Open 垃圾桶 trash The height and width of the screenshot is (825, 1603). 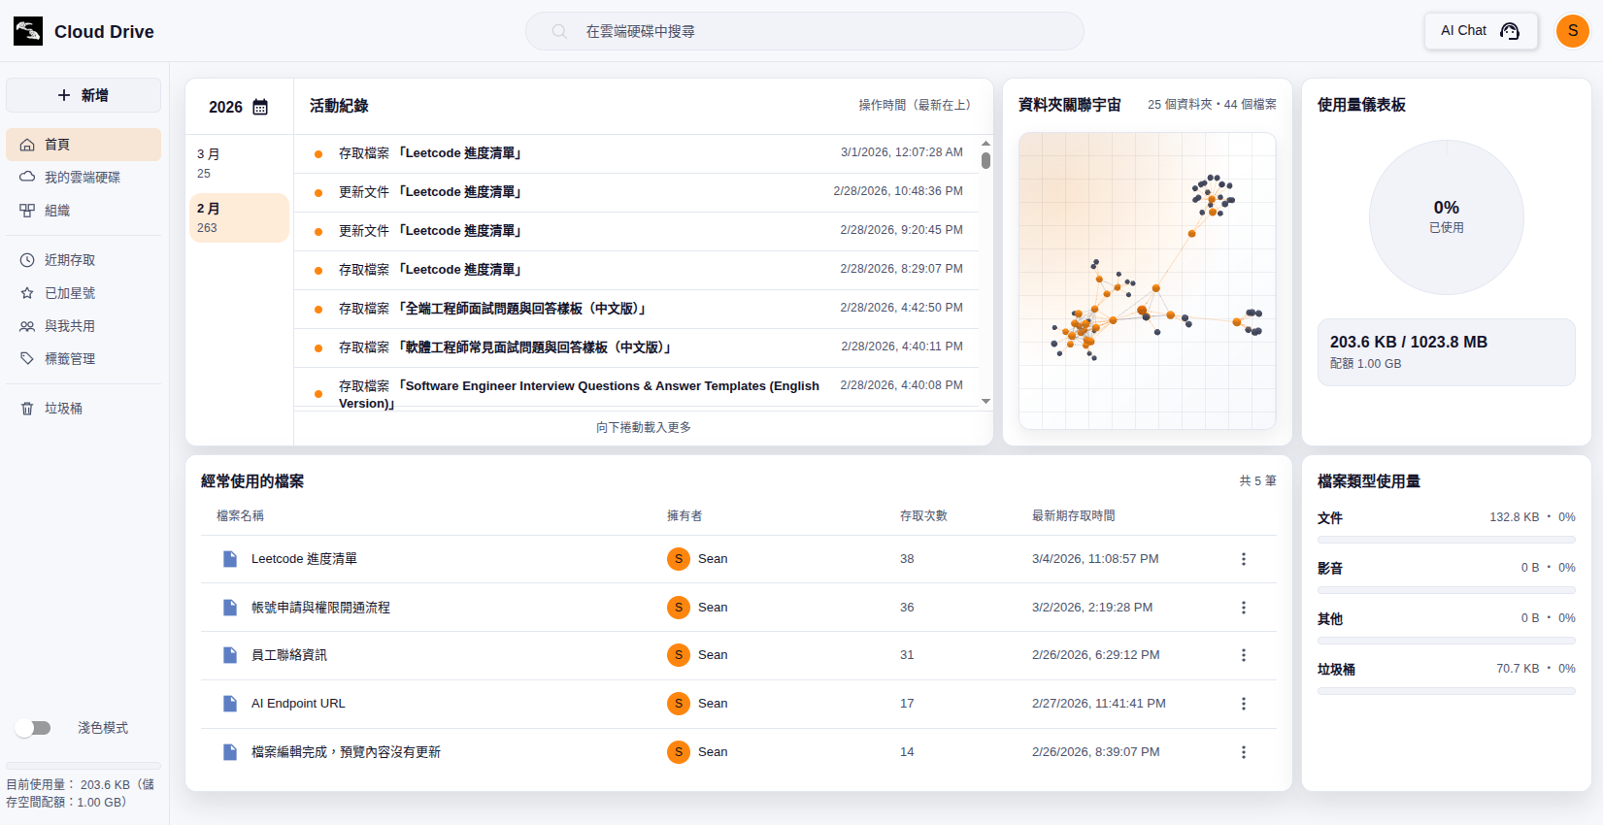(x=83, y=409)
